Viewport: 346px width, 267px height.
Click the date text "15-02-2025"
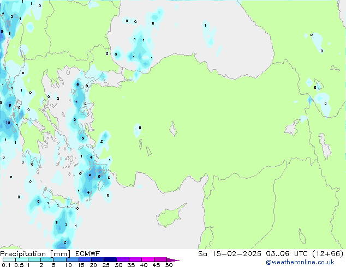(236, 254)
